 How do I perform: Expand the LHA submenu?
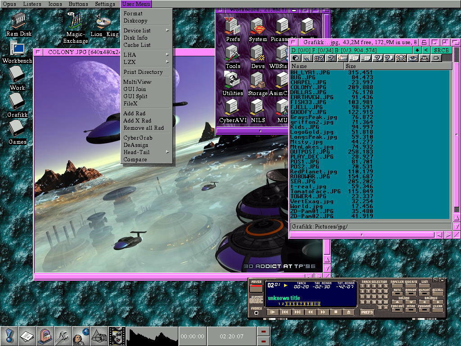point(146,55)
